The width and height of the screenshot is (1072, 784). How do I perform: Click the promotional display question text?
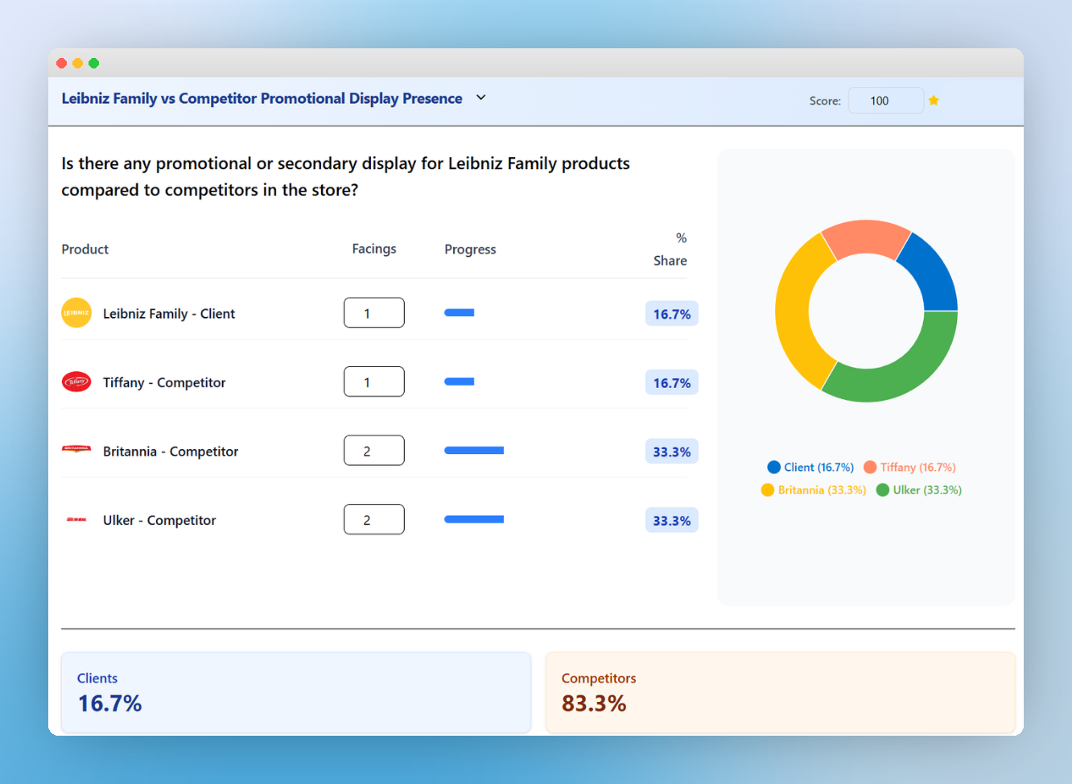click(x=346, y=176)
